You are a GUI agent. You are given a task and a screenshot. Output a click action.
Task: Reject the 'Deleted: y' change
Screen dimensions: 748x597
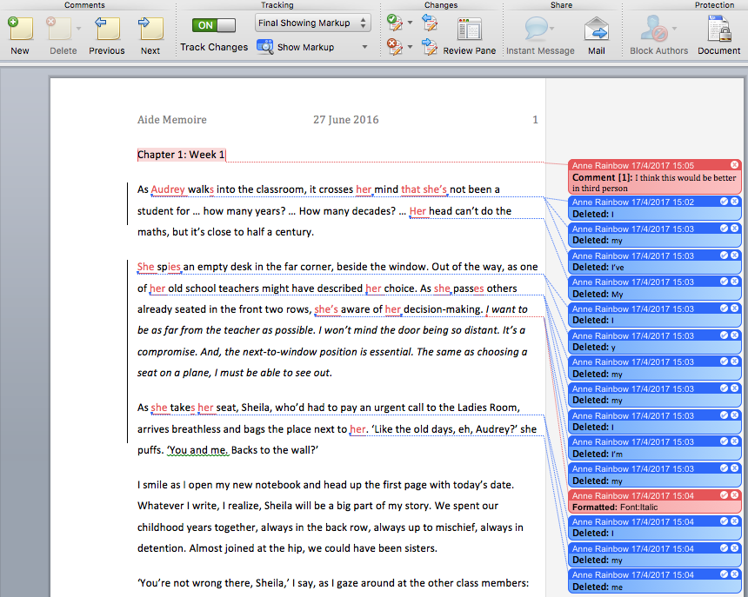pos(735,335)
